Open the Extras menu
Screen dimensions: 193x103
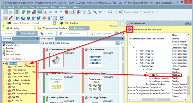point(54,7)
